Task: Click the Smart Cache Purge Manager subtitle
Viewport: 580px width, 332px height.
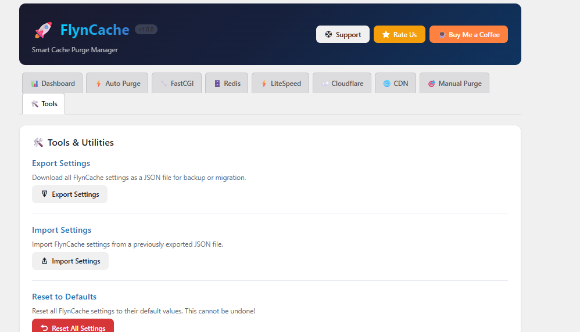Action: (75, 50)
